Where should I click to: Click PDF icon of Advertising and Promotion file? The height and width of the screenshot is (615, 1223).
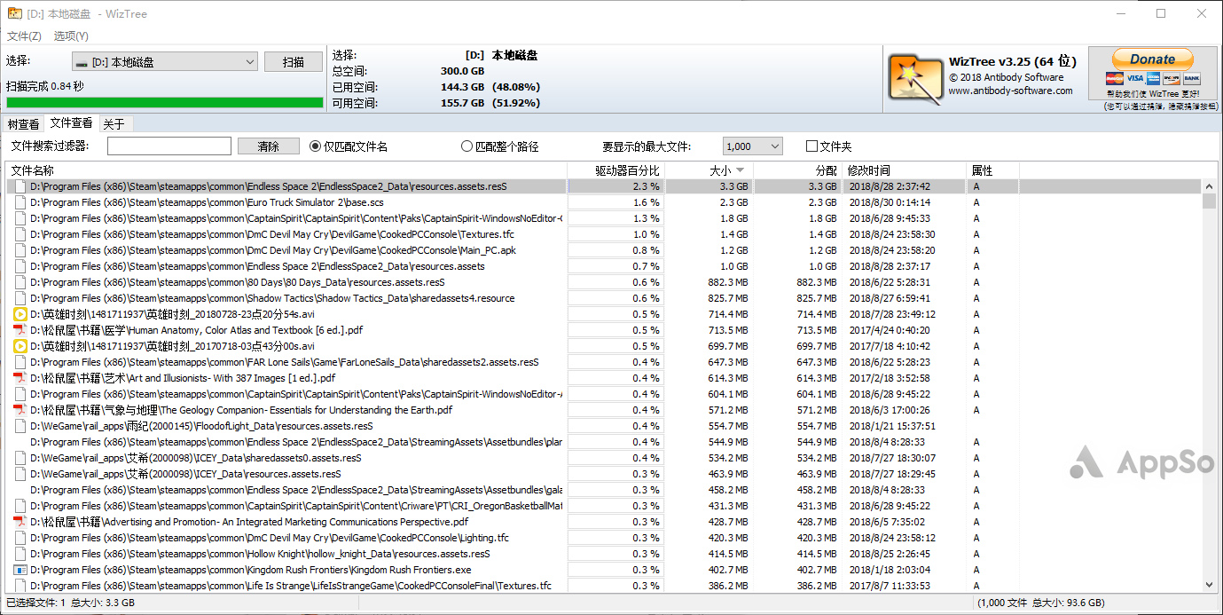[x=20, y=522]
